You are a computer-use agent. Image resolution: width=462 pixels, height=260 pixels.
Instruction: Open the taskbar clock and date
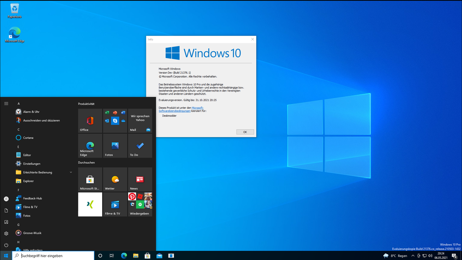[441, 256]
